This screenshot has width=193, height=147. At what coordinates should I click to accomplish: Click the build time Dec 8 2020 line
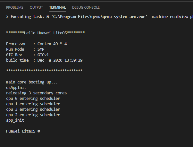tap(44, 60)
